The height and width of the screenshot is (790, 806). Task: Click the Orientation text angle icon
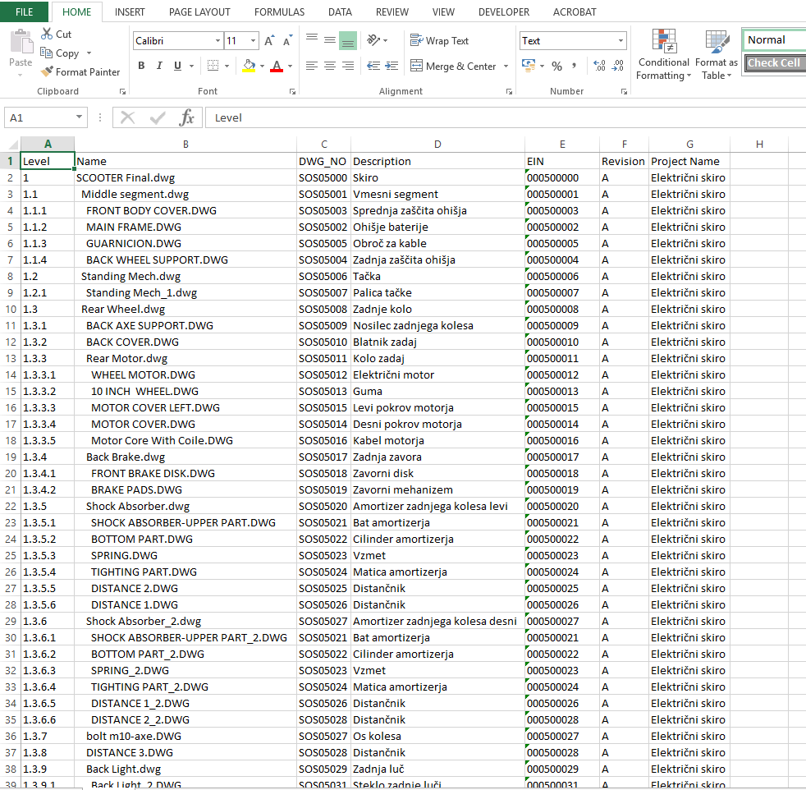coord(373,40)
